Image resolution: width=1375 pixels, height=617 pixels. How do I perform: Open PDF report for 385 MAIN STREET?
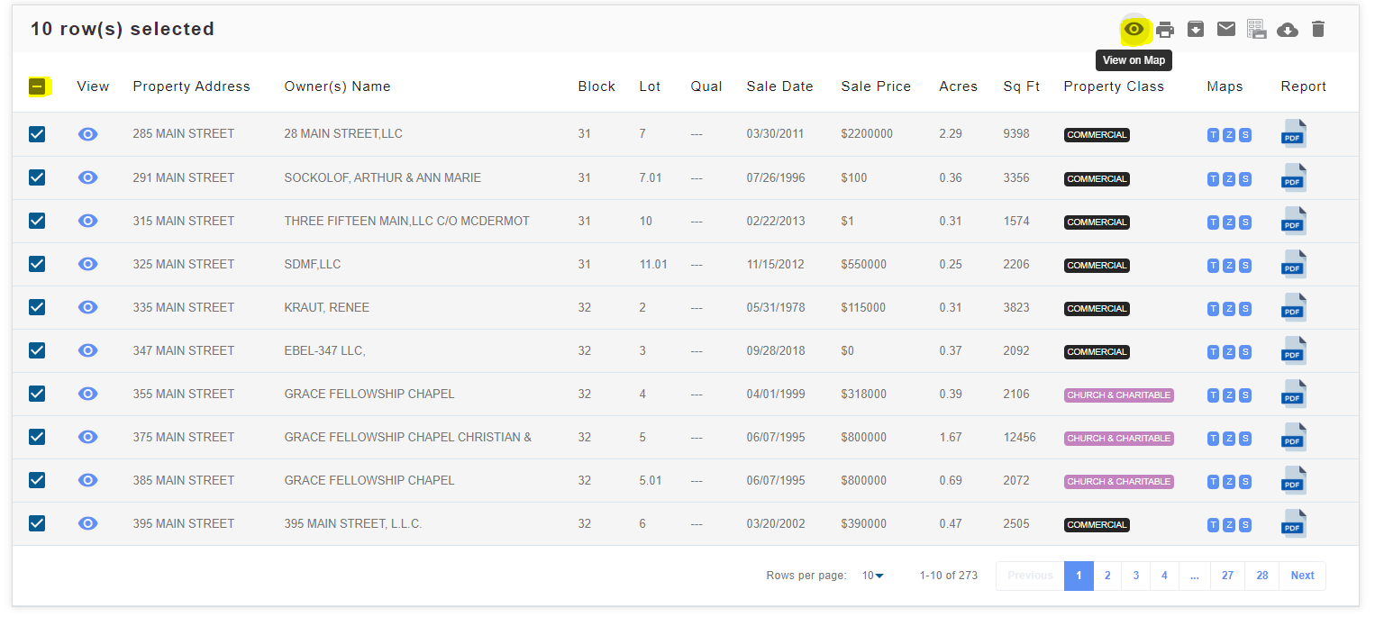(x=1293, y=480)
